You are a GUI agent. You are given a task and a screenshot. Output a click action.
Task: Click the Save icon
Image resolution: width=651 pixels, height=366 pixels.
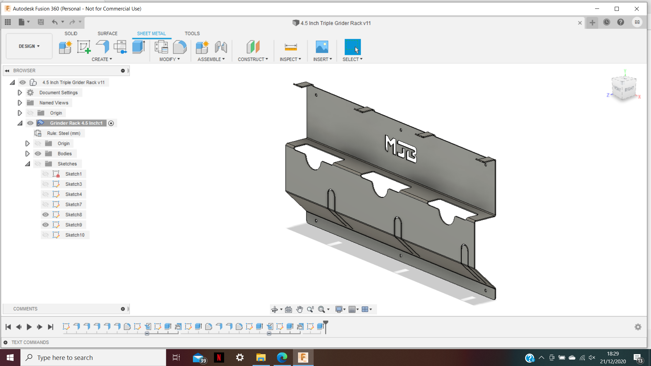pos(41,22)
